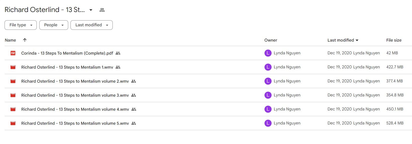The image size is (412, 144).
Task: Open Richard Osterlind volume 4.wmv file
Action: [75, 109]
